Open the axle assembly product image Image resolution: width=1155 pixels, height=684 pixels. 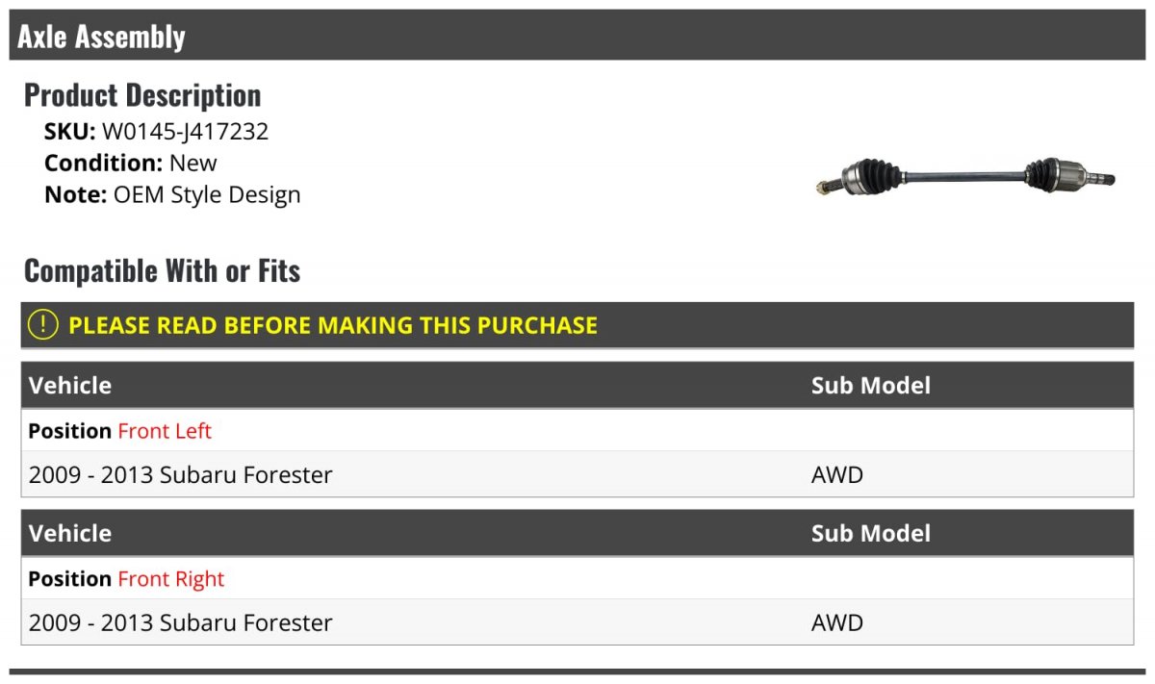pyautogui.click(x=964, y=178)
